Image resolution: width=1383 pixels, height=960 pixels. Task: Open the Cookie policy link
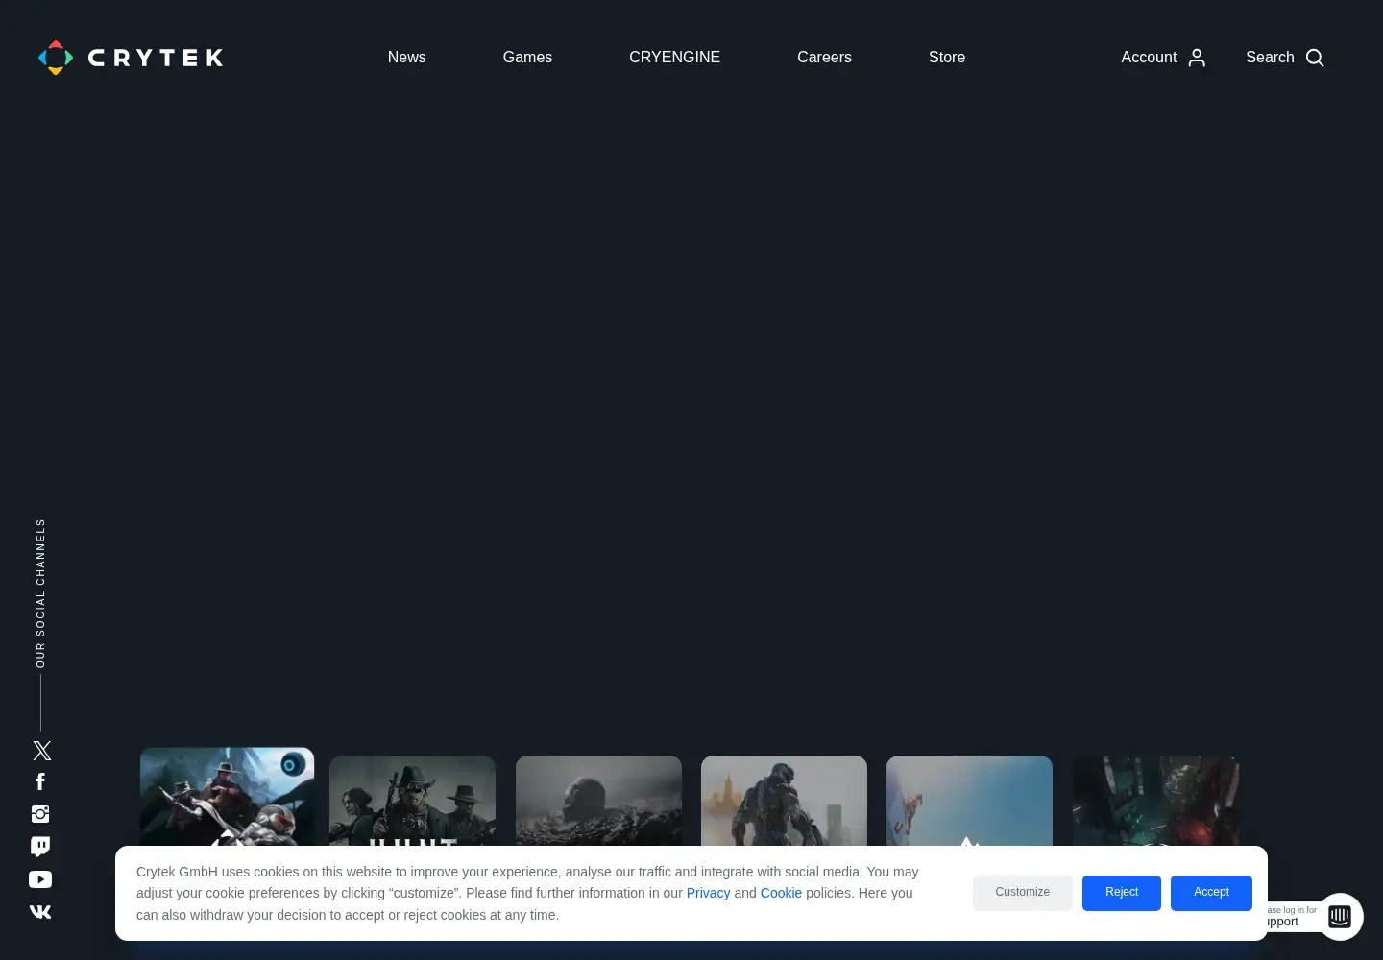781,893
